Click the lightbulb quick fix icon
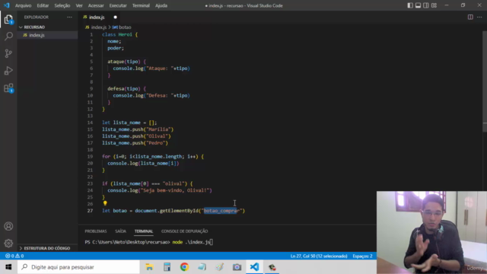 (x=105, y=203)
